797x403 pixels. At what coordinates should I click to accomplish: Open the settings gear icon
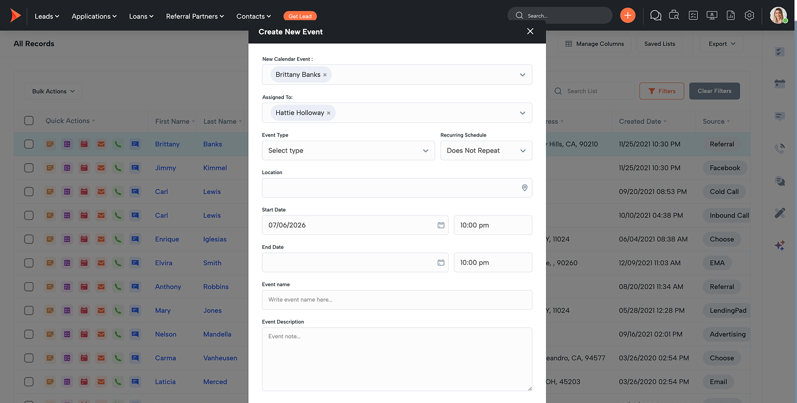coord(750,15)
